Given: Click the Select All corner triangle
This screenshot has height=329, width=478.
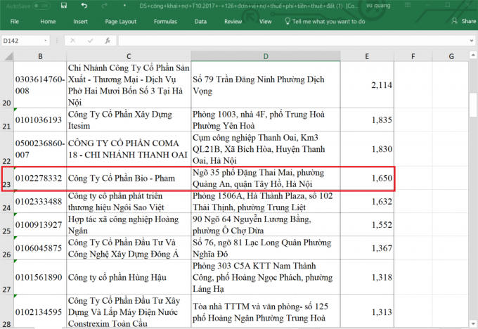Looking at the screenshot, I should click(7, 56).
